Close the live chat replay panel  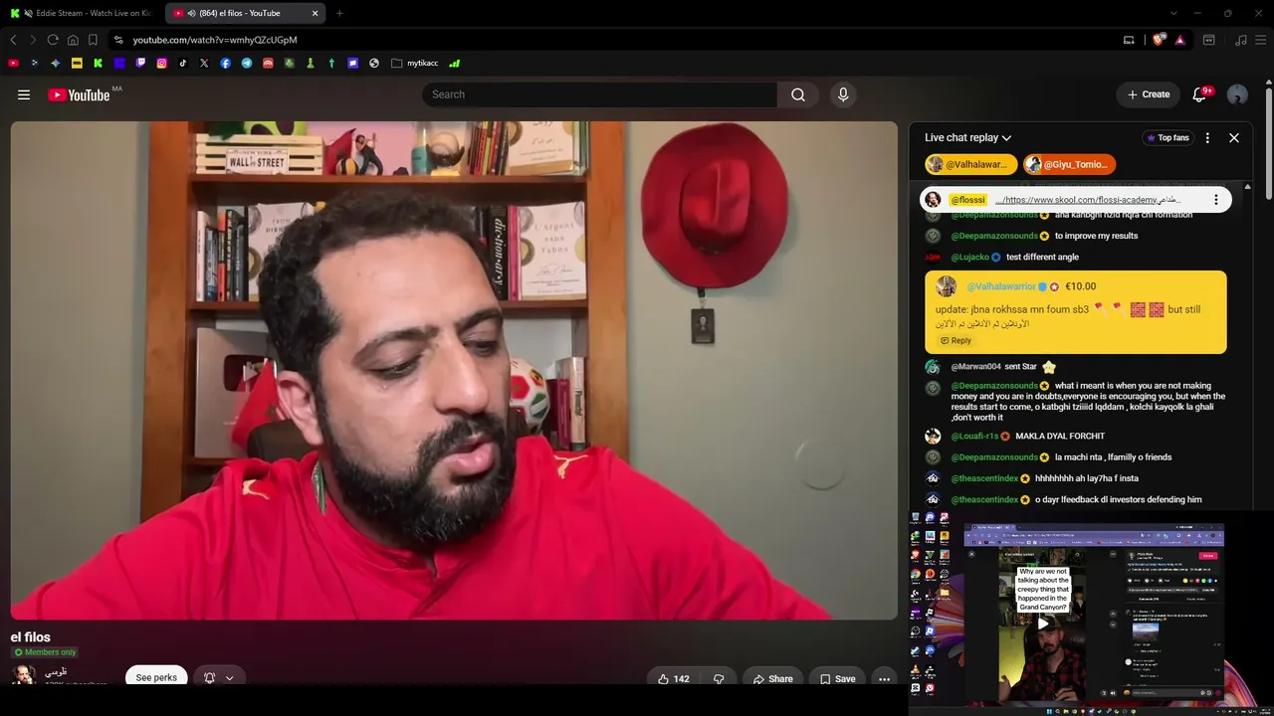click(x=1234, y=138)
